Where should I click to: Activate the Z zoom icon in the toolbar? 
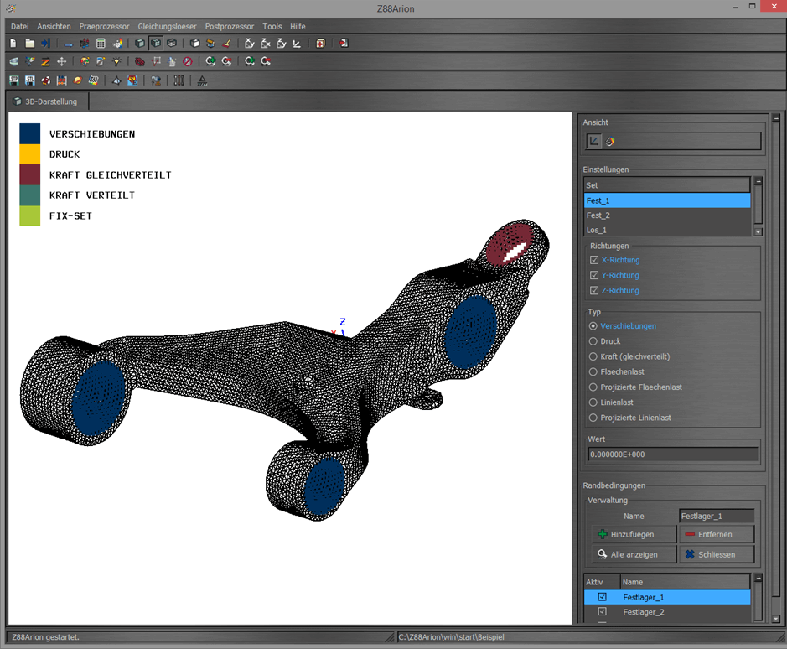(x=44, y=61)
